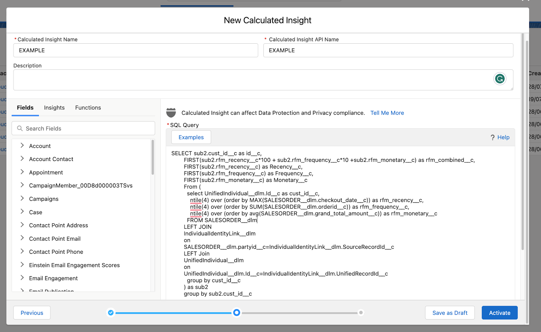The image size is (541, 332).
Task: Click the completed first step checkmark indicator
Action: pos(111,313)
